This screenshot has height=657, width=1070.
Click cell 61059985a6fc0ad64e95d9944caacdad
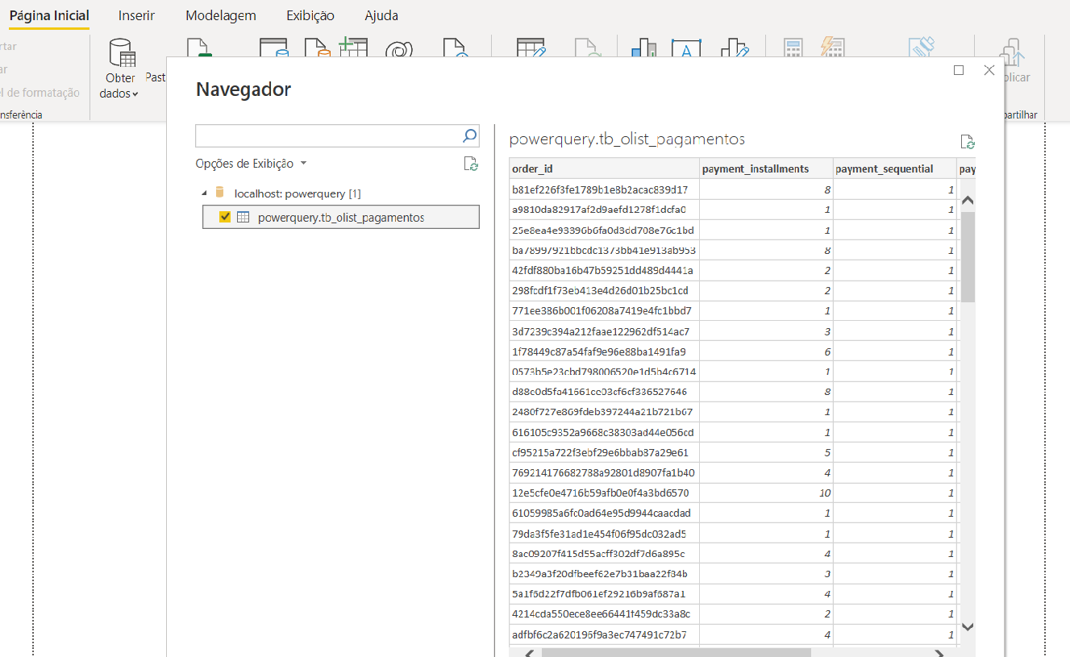(x=604, y=513)
